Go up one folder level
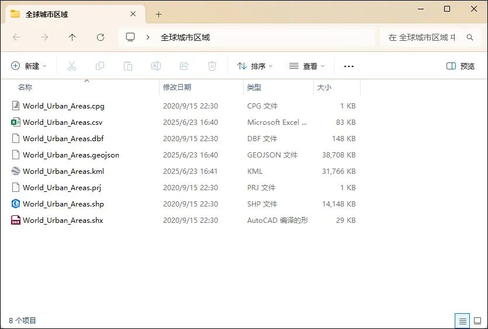488x329 pixels. point(72,37)
